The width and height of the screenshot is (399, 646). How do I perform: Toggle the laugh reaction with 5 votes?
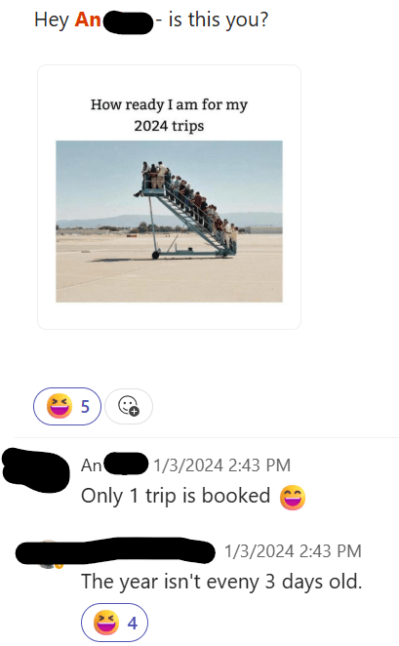(x=67, y=406)
